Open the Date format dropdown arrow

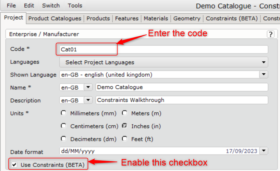(x=264, y=151)
